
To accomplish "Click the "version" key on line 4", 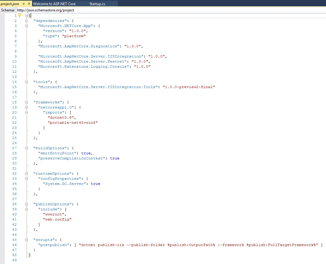I will click(54, 31).
